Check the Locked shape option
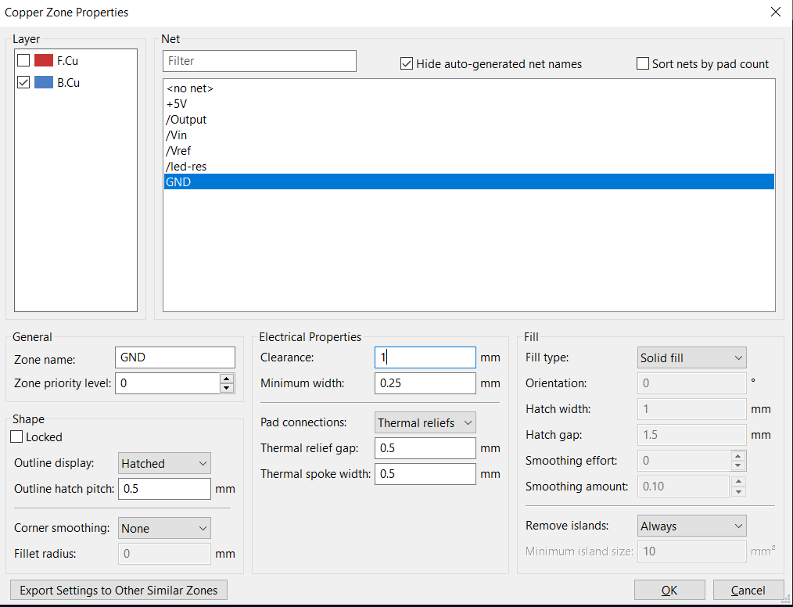Viewport: 793px width, 607px height. (x=17, y=437)
